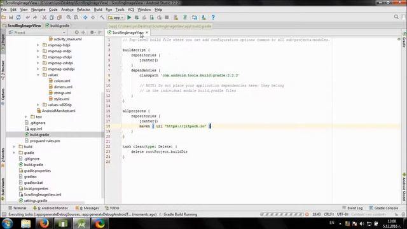Cancel the running Gradle build progress
Screen dimensions: 407x229
(307, 214)
